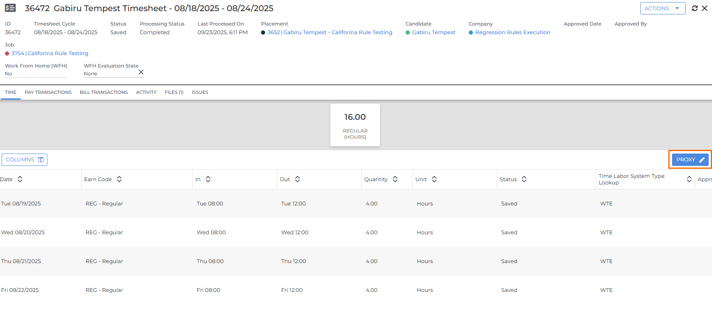Sort by Time Labor System Type Lookup
Viewport: 712px width, 324px height.
tap(689, 179)
